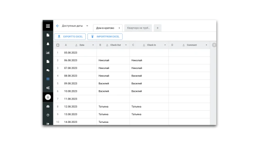Select row number 2
Viewport: 259px width, 145px height.
click(57, 60)
